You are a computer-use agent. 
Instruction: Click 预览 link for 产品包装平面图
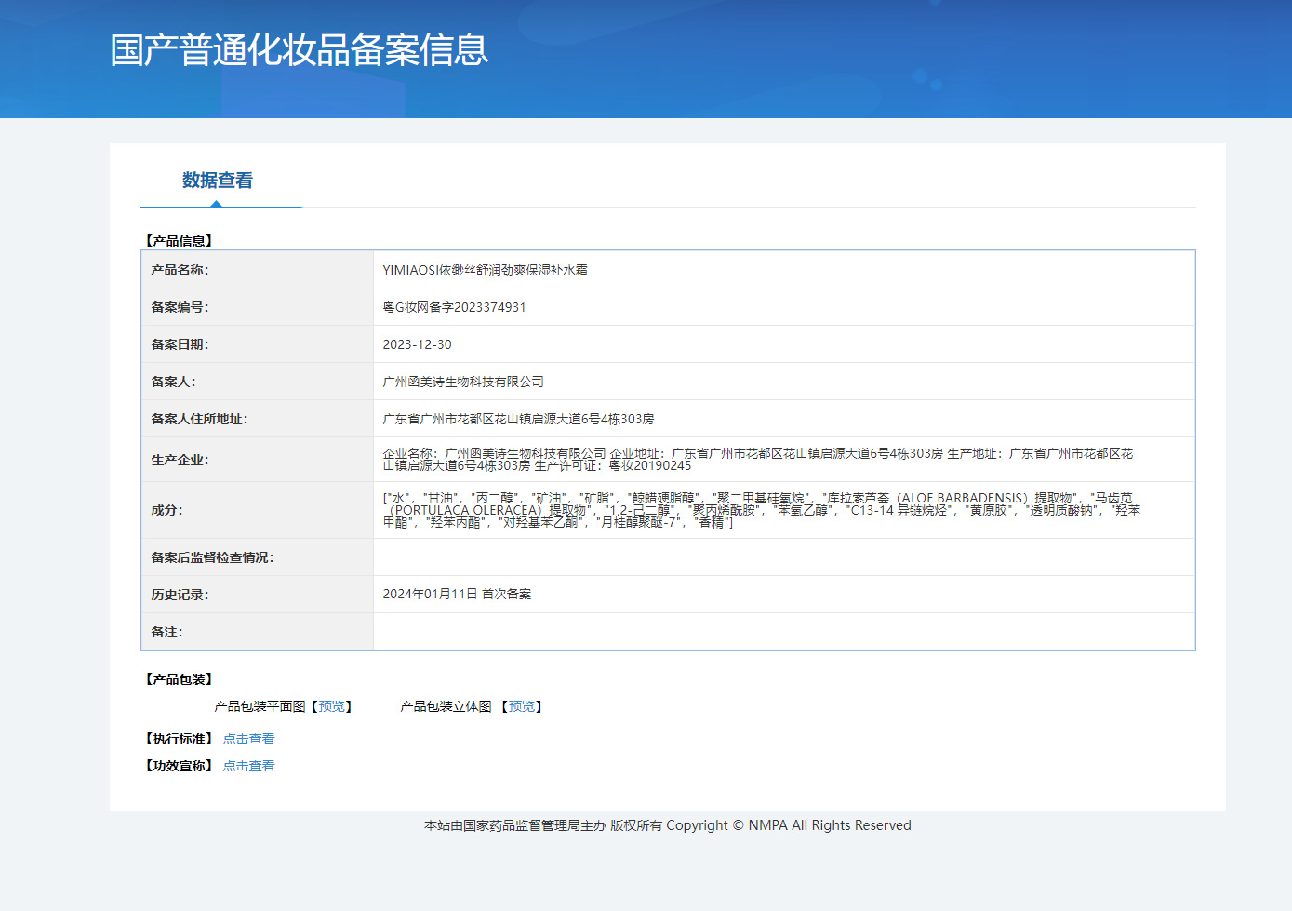331,707
